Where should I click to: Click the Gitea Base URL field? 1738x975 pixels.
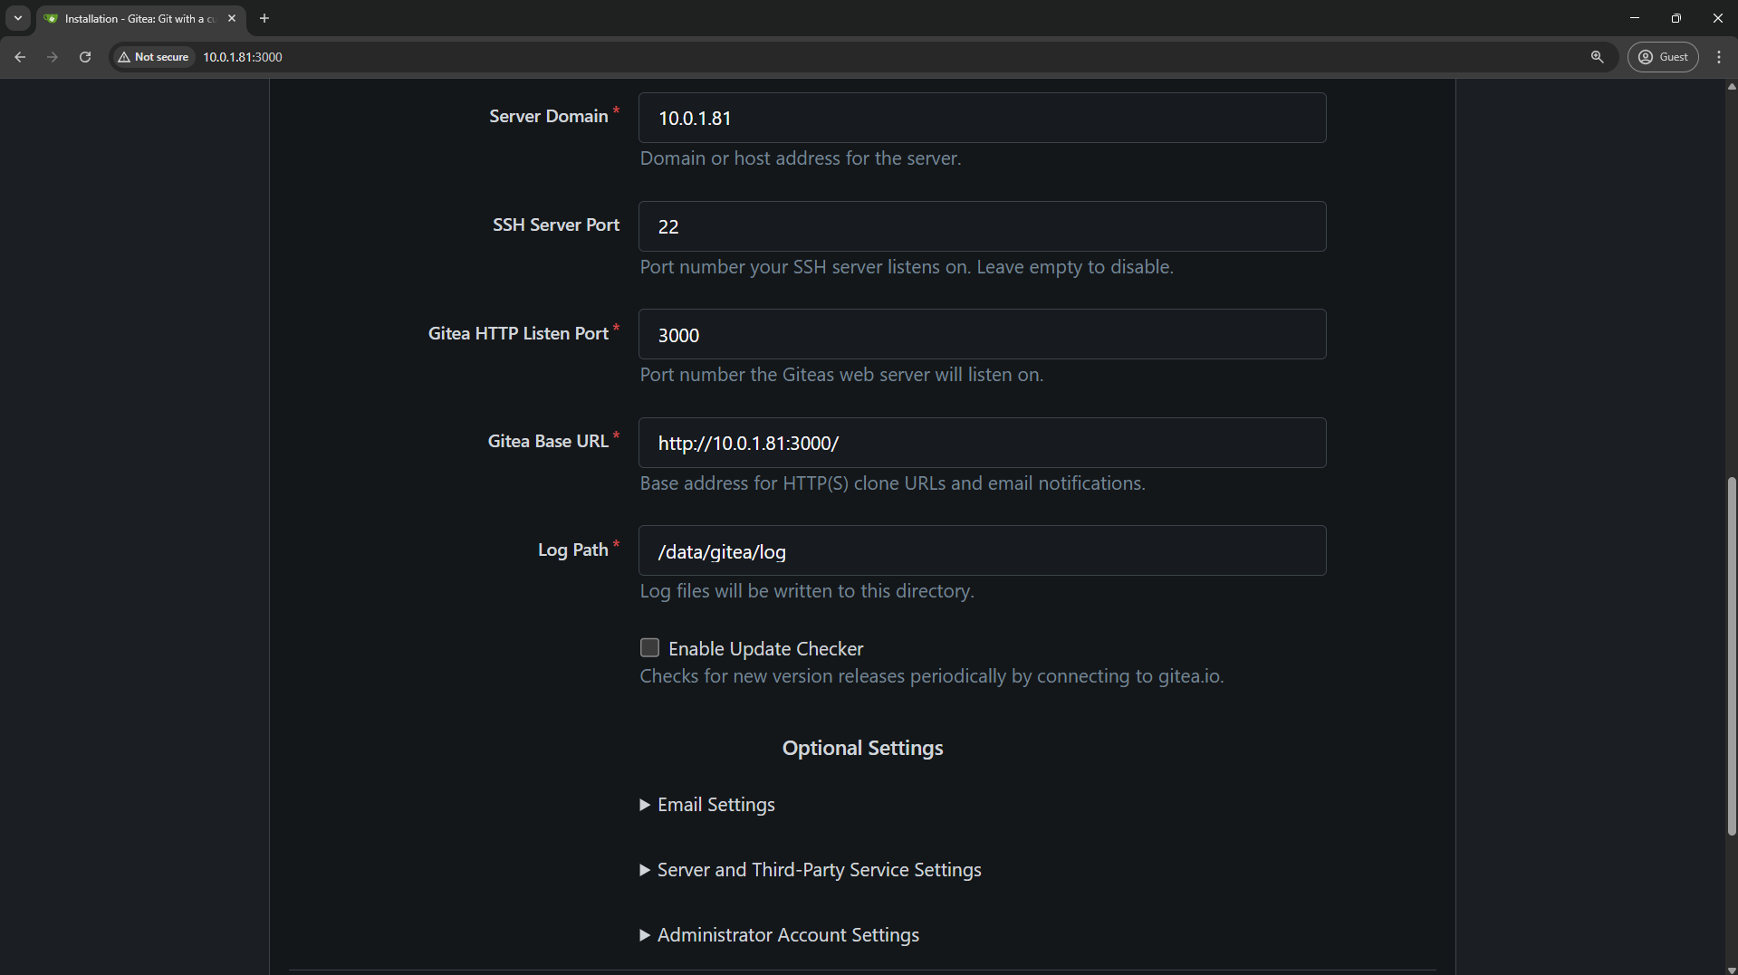coord(982,443)
